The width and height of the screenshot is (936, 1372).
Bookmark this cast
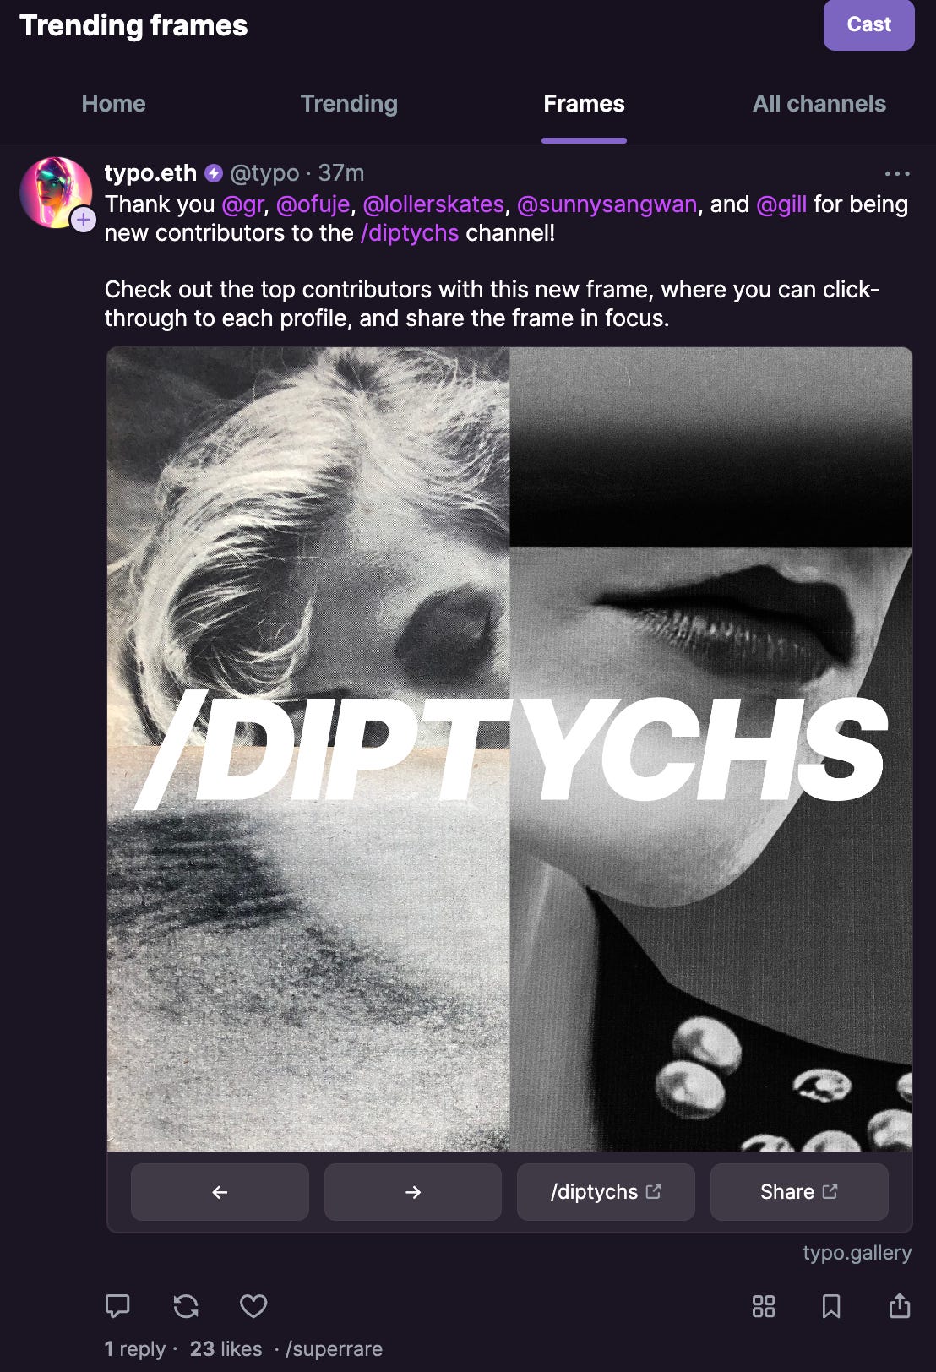[x=831, y=1306]
